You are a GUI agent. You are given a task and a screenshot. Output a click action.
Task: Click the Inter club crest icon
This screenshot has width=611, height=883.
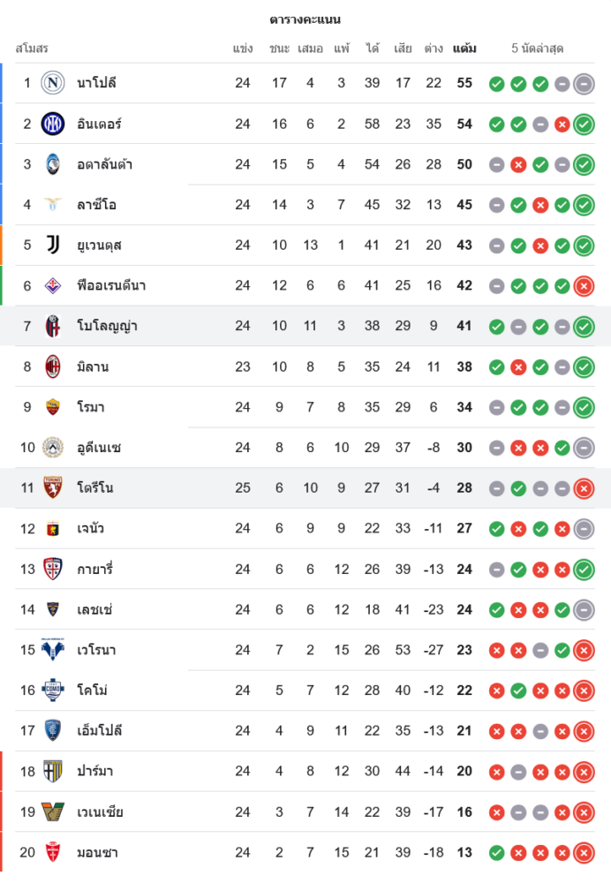coord(53,124)
